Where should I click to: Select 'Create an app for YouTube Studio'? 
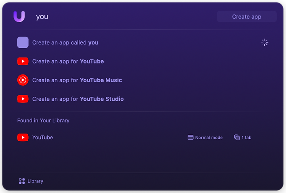point(143,99)
